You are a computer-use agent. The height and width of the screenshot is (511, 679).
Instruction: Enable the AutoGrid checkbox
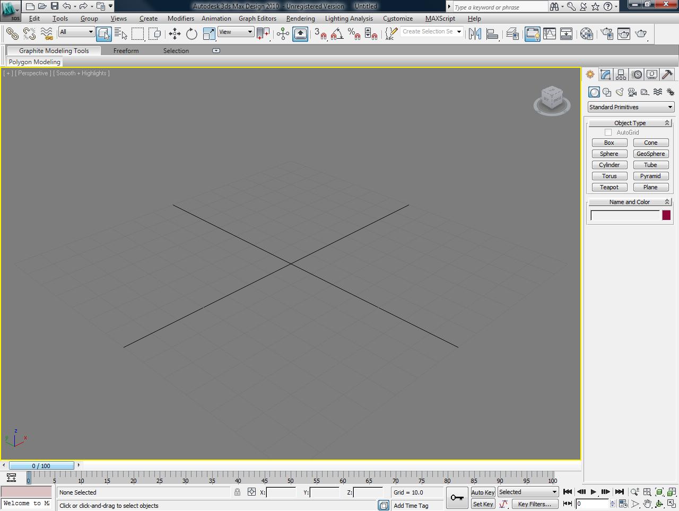pyautogui.click(x=608, y=133)
